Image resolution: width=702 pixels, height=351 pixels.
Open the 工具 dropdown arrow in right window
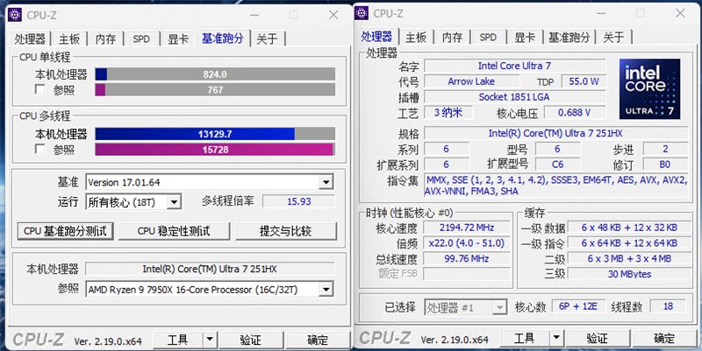coord(556,338)
